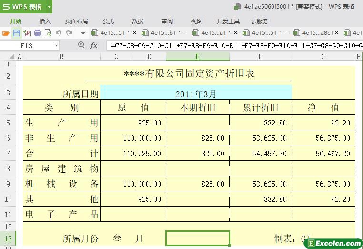The image size is (363, 249).
Task: Select column C header
Action: 116,57
